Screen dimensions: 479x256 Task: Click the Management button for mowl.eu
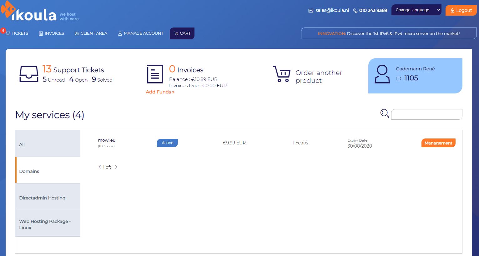(x=438, y=143)
